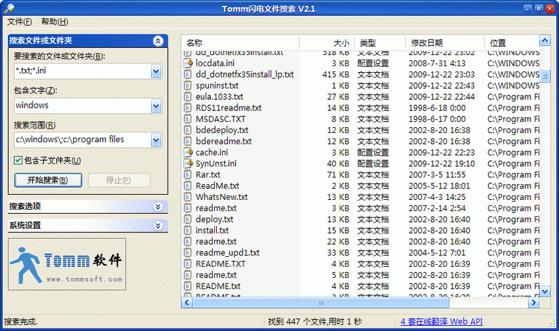Sort results by 位置 column header
559x331 pixels.
coord(512,43)
